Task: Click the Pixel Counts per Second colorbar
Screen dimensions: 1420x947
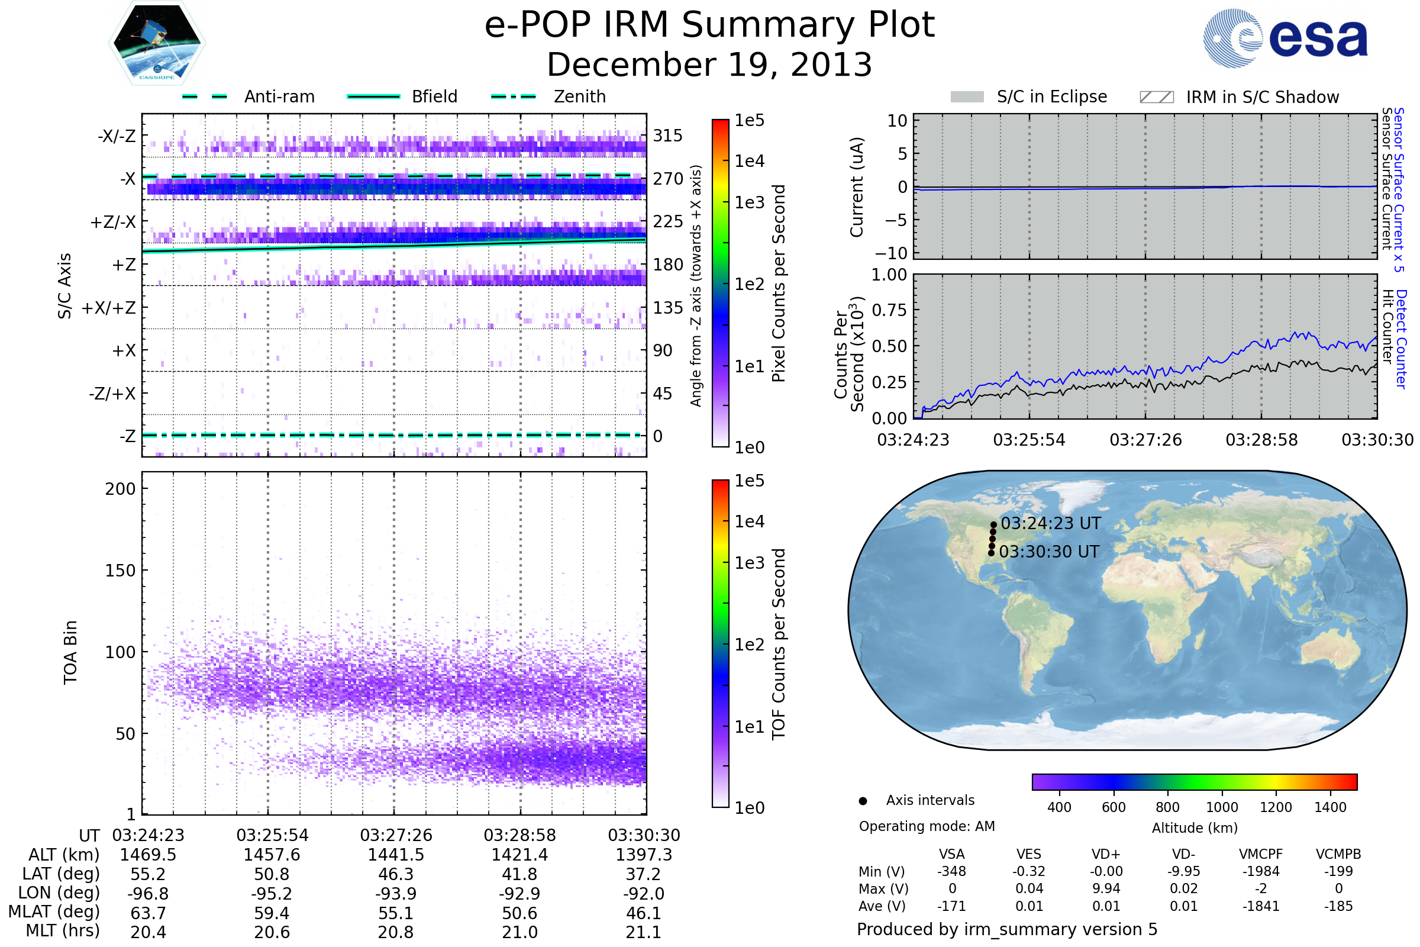Action: [x=720, y=283]
